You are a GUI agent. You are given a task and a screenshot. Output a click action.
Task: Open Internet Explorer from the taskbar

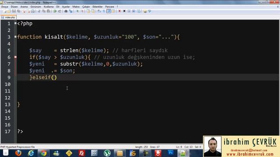pos(31,153)
